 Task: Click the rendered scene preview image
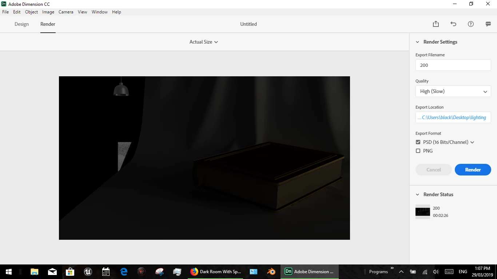(204, 158)
